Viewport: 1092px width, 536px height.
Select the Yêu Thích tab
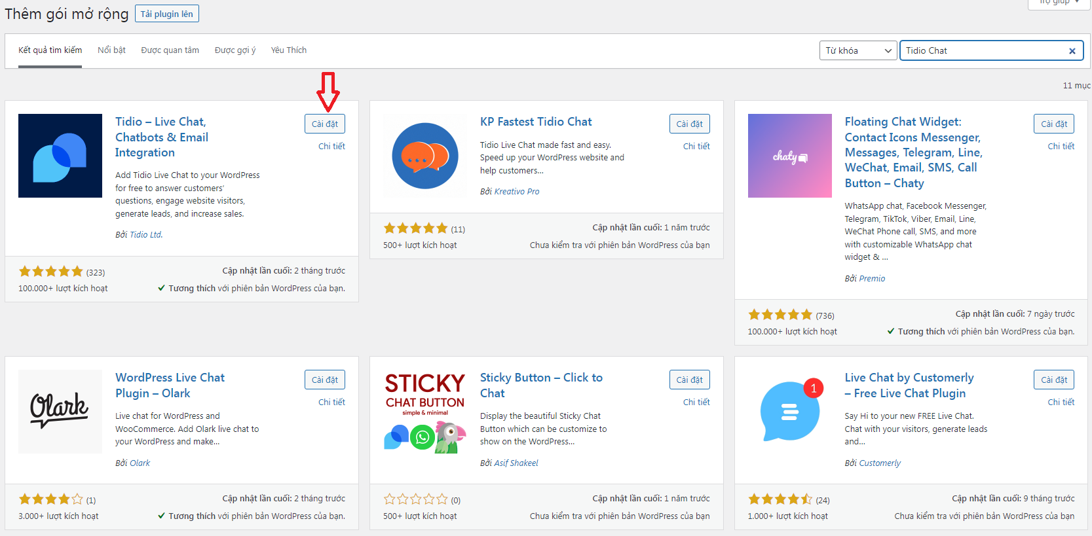[x=288, y=50]
